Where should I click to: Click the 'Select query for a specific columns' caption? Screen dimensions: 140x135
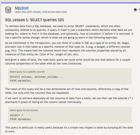pos(27,72)
